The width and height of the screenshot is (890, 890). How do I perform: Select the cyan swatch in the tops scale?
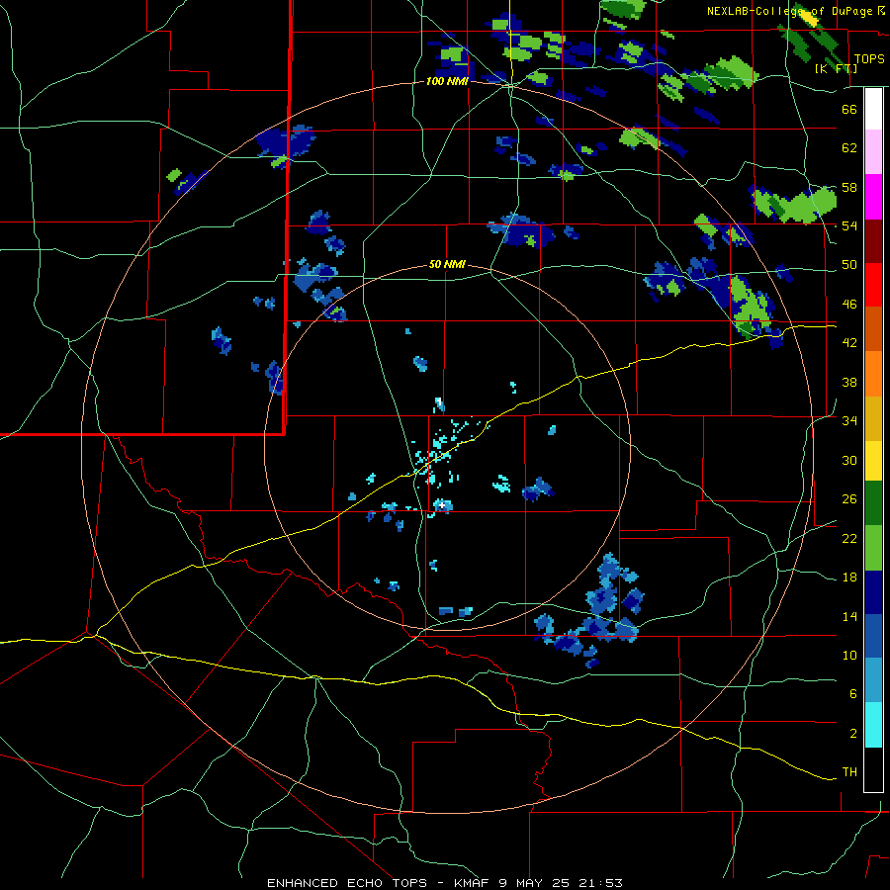873,726
